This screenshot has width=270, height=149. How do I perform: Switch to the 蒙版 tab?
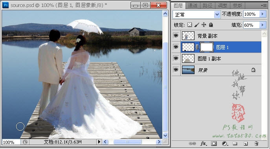pyautogui.click(x=237, y=5)
